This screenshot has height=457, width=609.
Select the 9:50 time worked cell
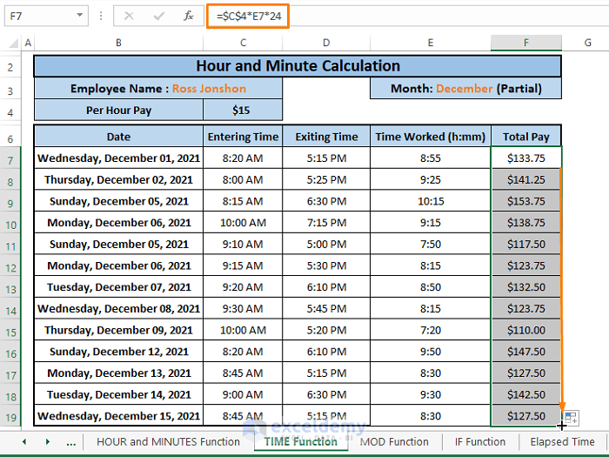(x=431, y=352)
